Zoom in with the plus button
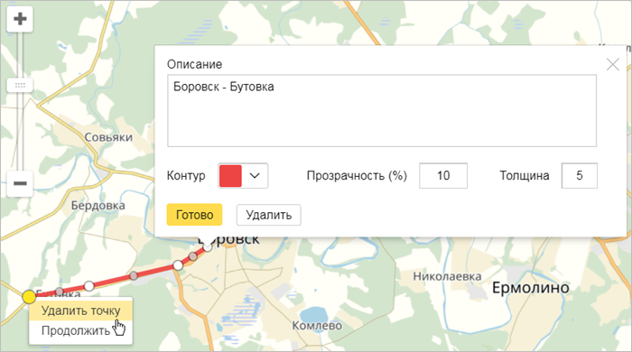The height and width of the screenshot is (352, 632). 20,19
